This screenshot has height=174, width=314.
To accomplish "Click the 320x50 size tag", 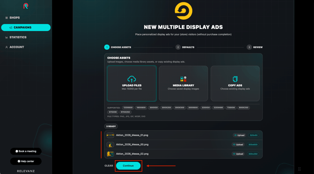I will click(x=254, y=136).
